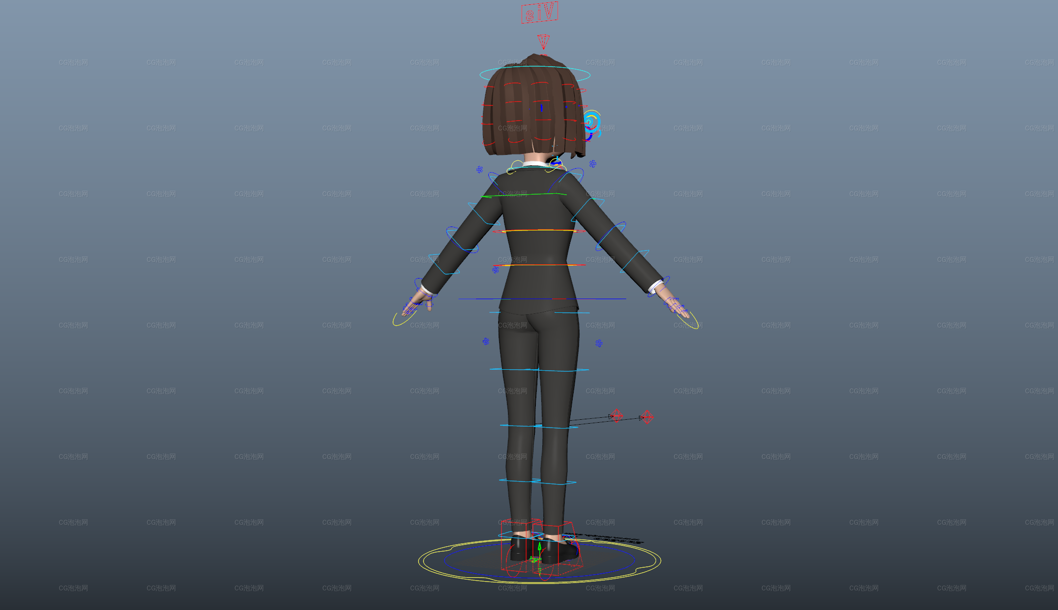The width and height of the screenshot is (1058, 610).
Task: Select cyan ring at the right knee
Action: [556, 427]
